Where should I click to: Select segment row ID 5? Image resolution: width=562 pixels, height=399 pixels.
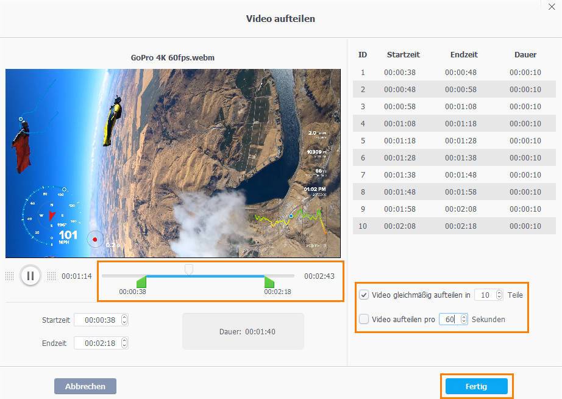click(x=454, y=141)
